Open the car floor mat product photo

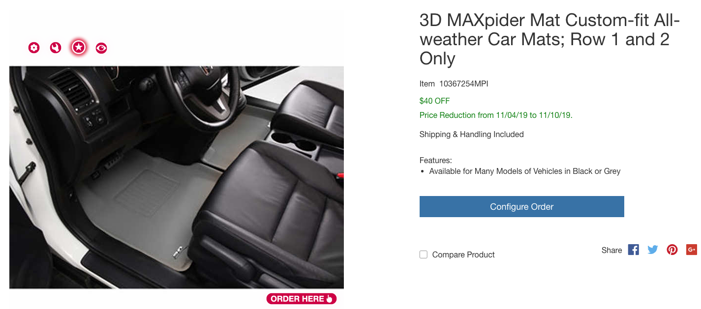coord(177,177)
